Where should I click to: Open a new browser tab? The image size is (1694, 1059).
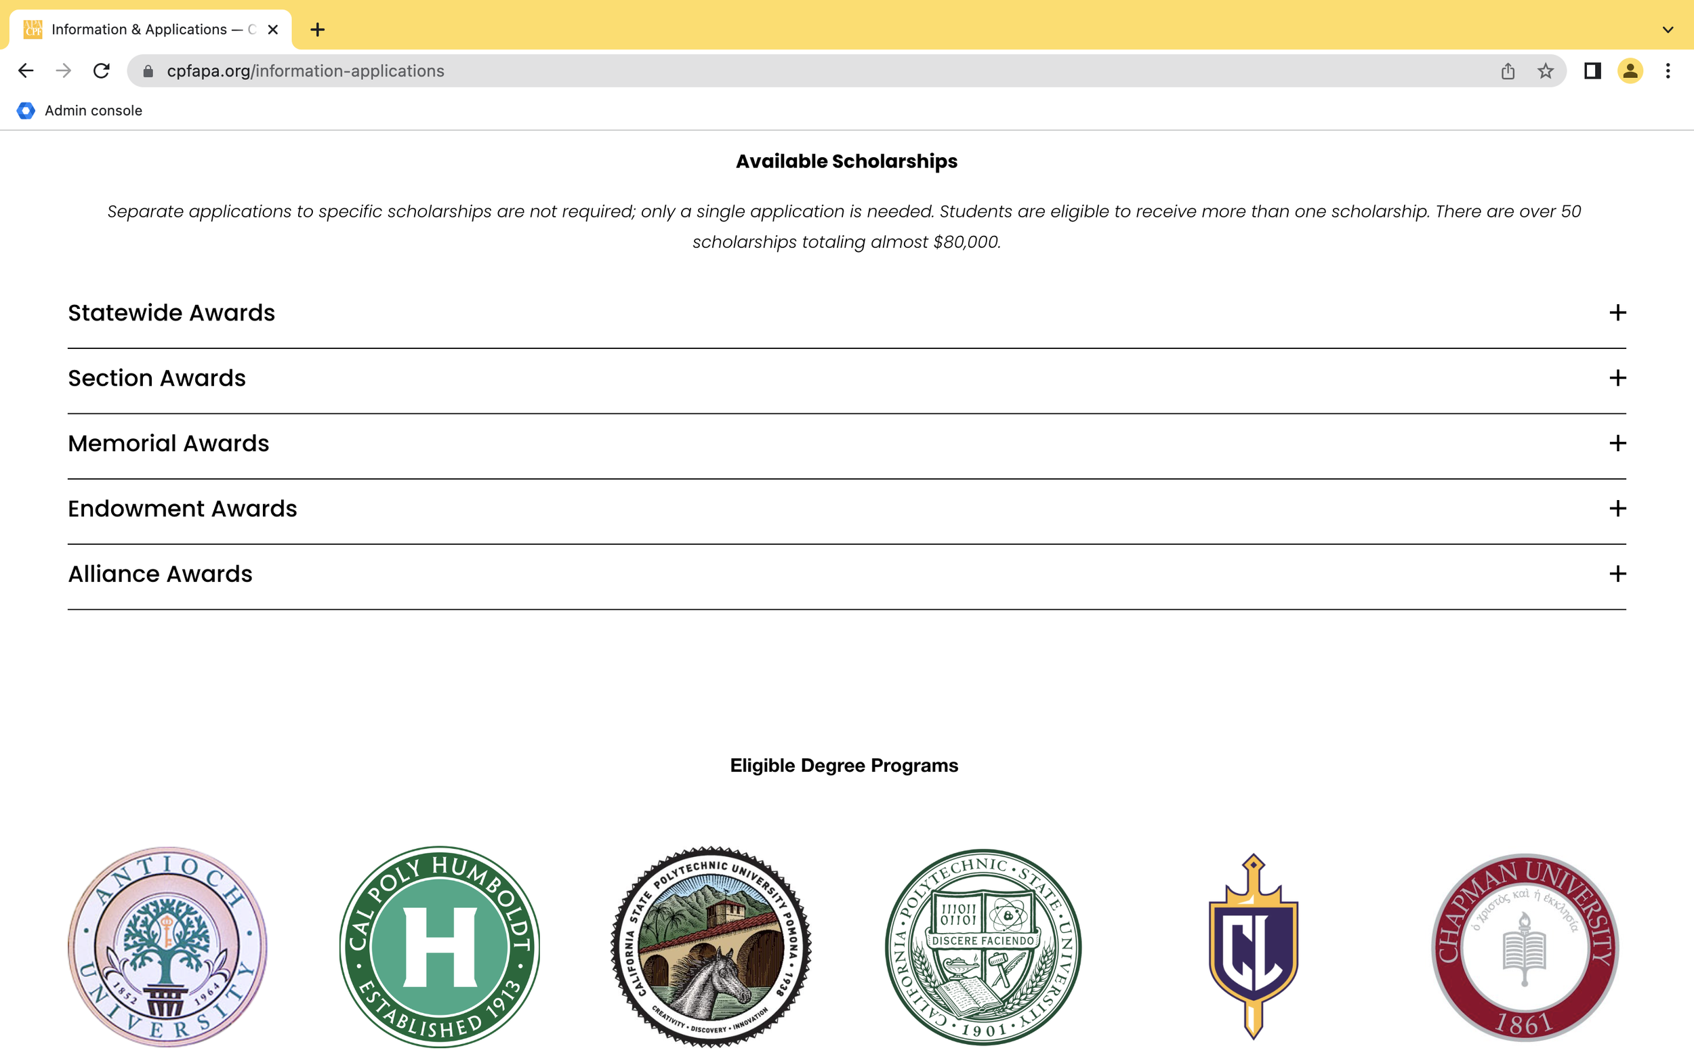click(x=317, y=29)
